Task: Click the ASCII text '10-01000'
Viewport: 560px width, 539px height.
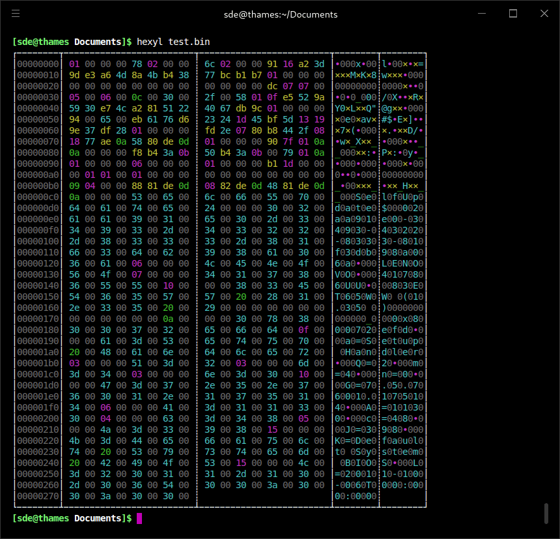Action: (x=402, y=474)
